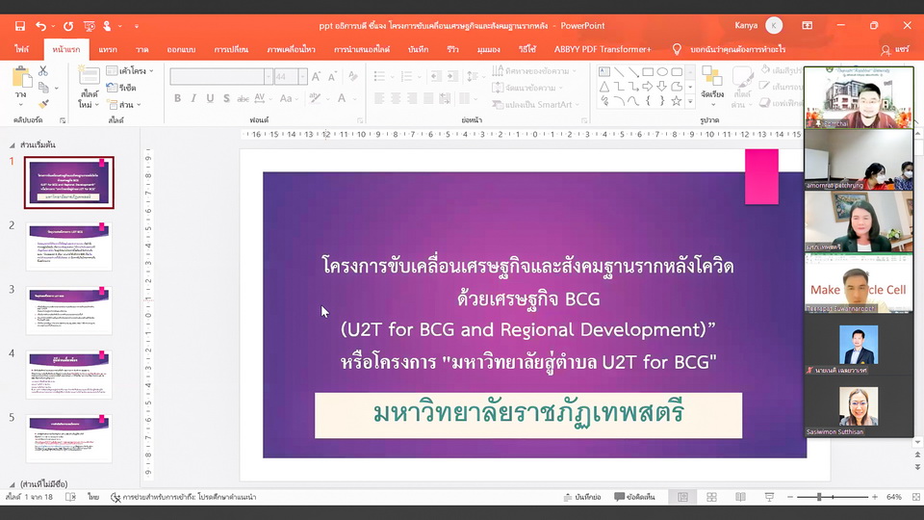Open the Clipboard group dialog launcher
This screenshot has width=924, height=520.
[x=63, y=120]
